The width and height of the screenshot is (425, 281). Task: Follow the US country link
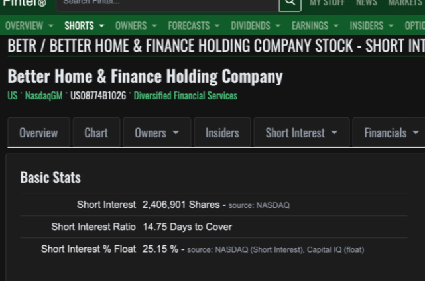coord(13,95)
